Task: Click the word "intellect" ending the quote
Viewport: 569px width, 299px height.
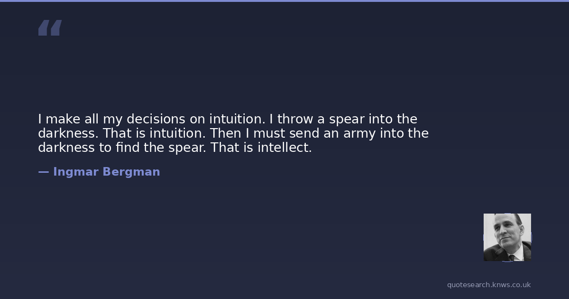Action: 283,148
